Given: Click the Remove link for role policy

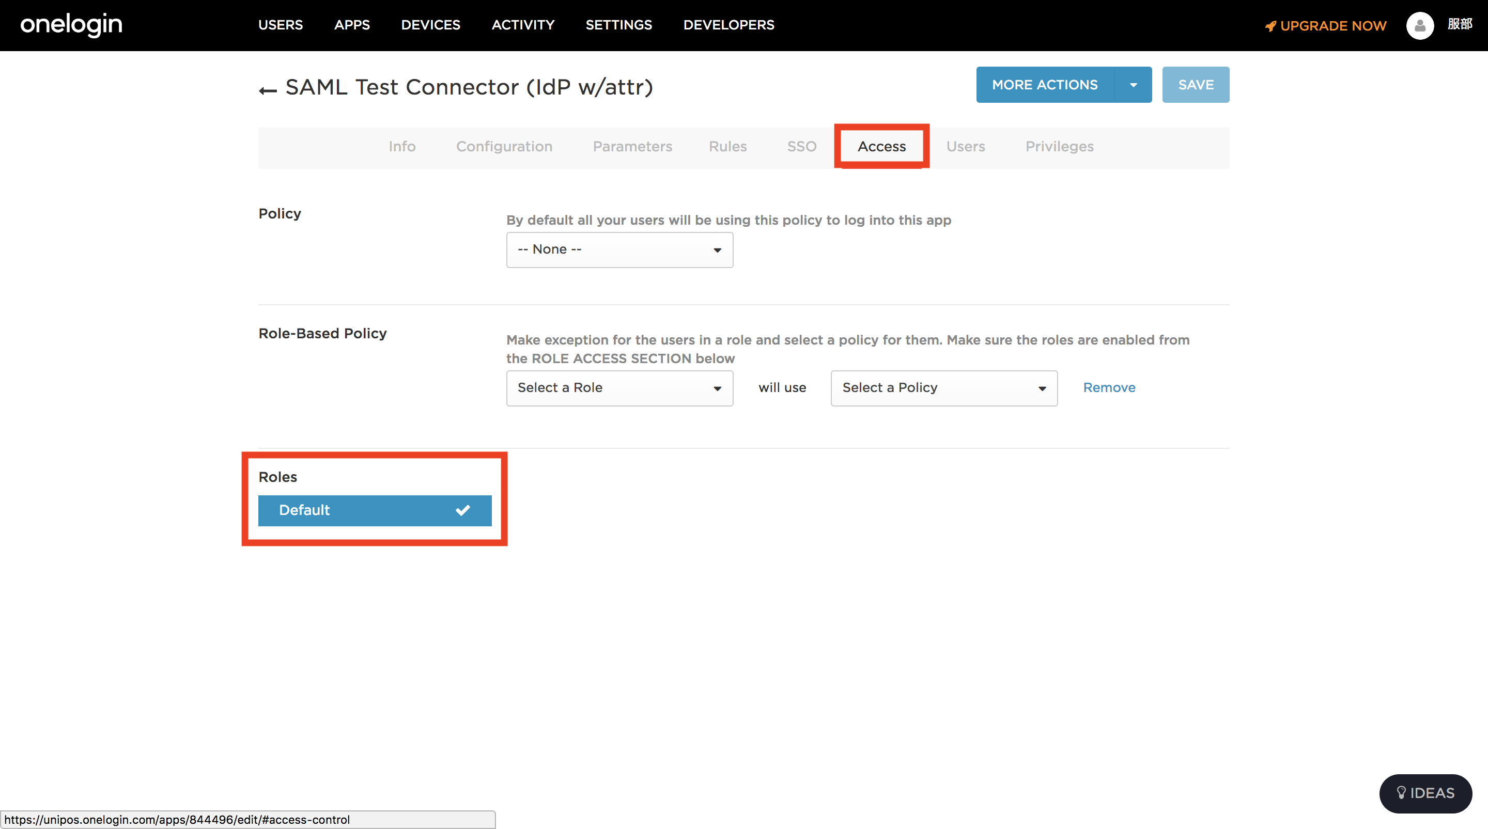Looking at the screenshot, I should pyautogui.click(x=1109, y=388).
